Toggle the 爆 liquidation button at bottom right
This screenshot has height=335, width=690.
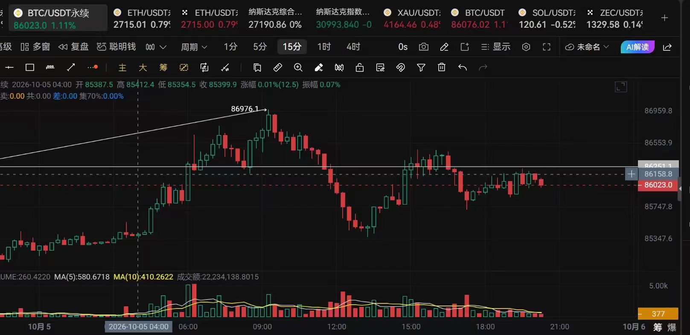pyautogui.click(x=672, y=327)
